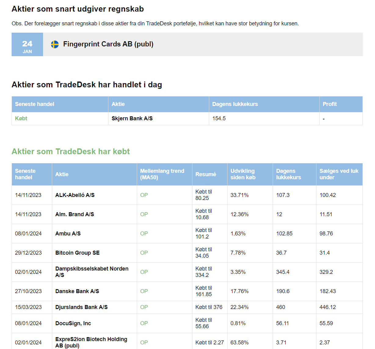Click date 15/03/2023 in Djurslands Bank row
The image size is (375, 349).
point(28,307)
